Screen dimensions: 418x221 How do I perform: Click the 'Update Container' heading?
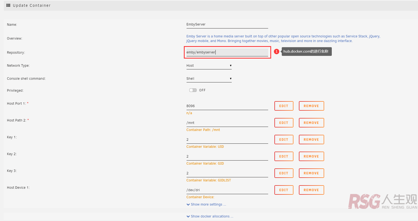[x=32, y=5]
